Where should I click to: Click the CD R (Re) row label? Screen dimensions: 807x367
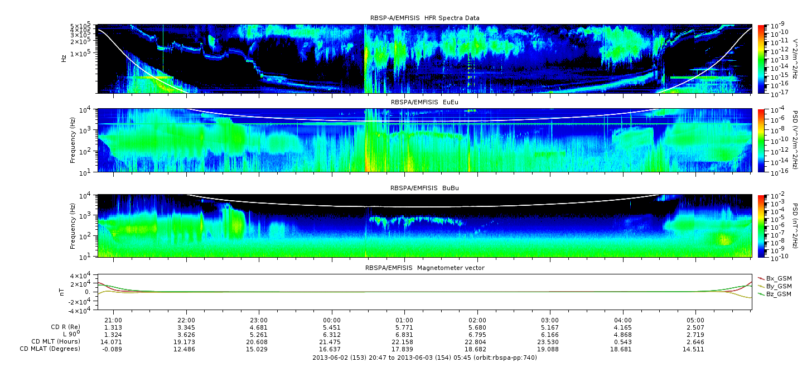pyautogui.click(x=63, y=327)
